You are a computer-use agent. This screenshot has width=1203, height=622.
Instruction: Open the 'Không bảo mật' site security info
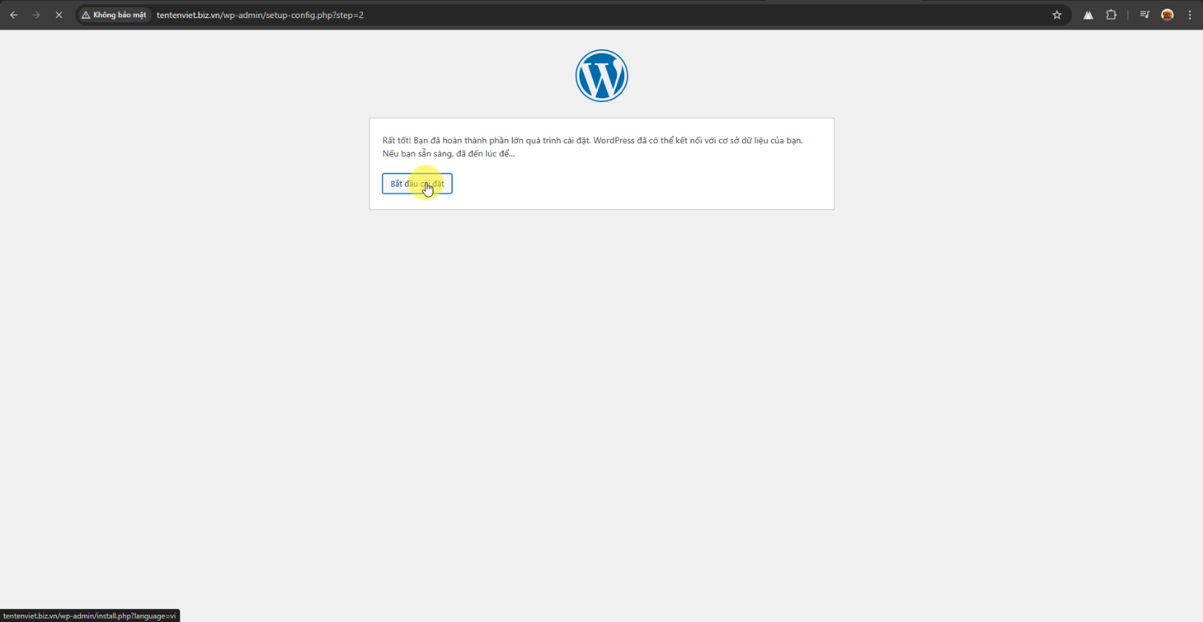click(x=114, y=14)
